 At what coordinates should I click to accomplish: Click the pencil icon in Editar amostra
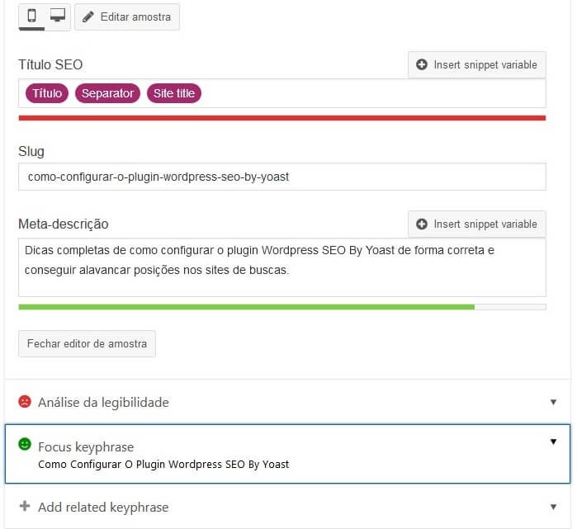point(88,17)
